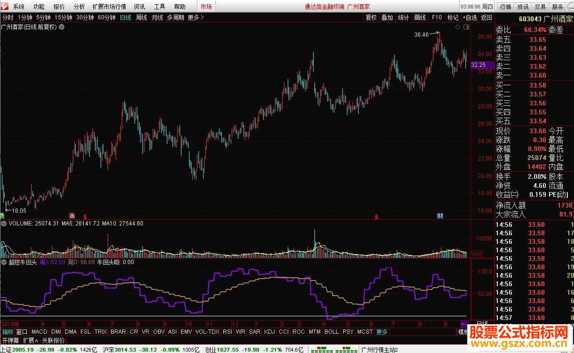The image size is (574, 353).
Task: Select the 窗口 tab in the bottom row
Action: click(22, 332)
